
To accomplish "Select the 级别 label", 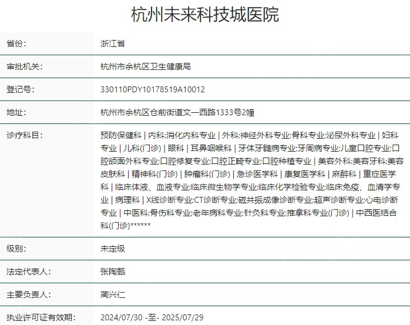I will click(x=16, y=249).
